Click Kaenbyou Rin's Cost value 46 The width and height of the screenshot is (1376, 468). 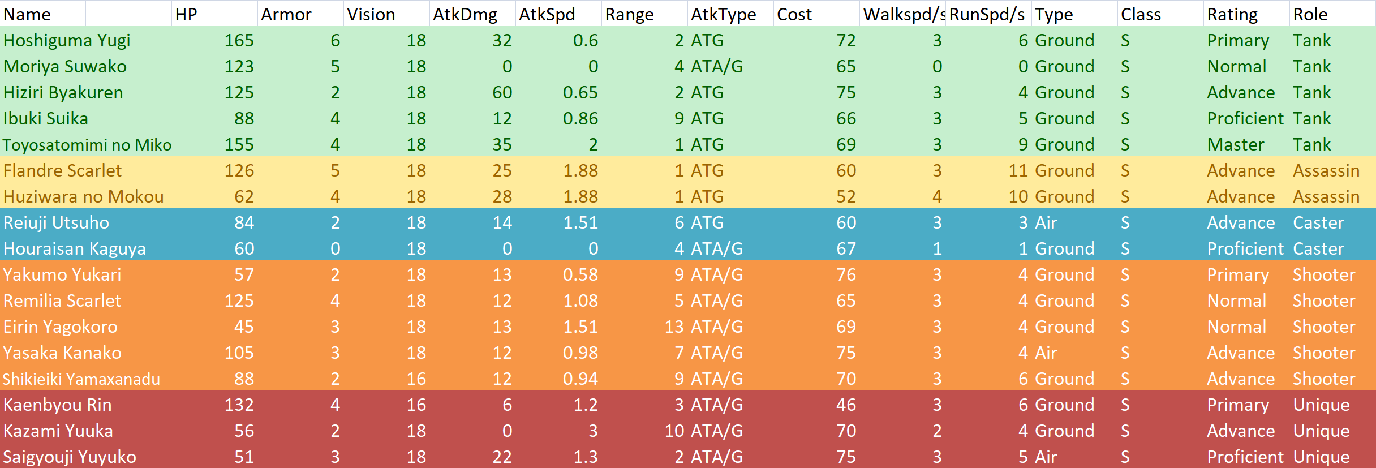(x=846, y=405)
